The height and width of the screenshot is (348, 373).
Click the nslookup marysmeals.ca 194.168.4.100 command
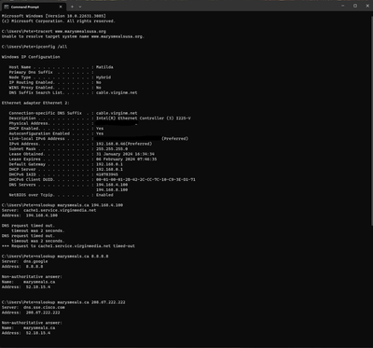pyautogui.click(x=62, y=205)
